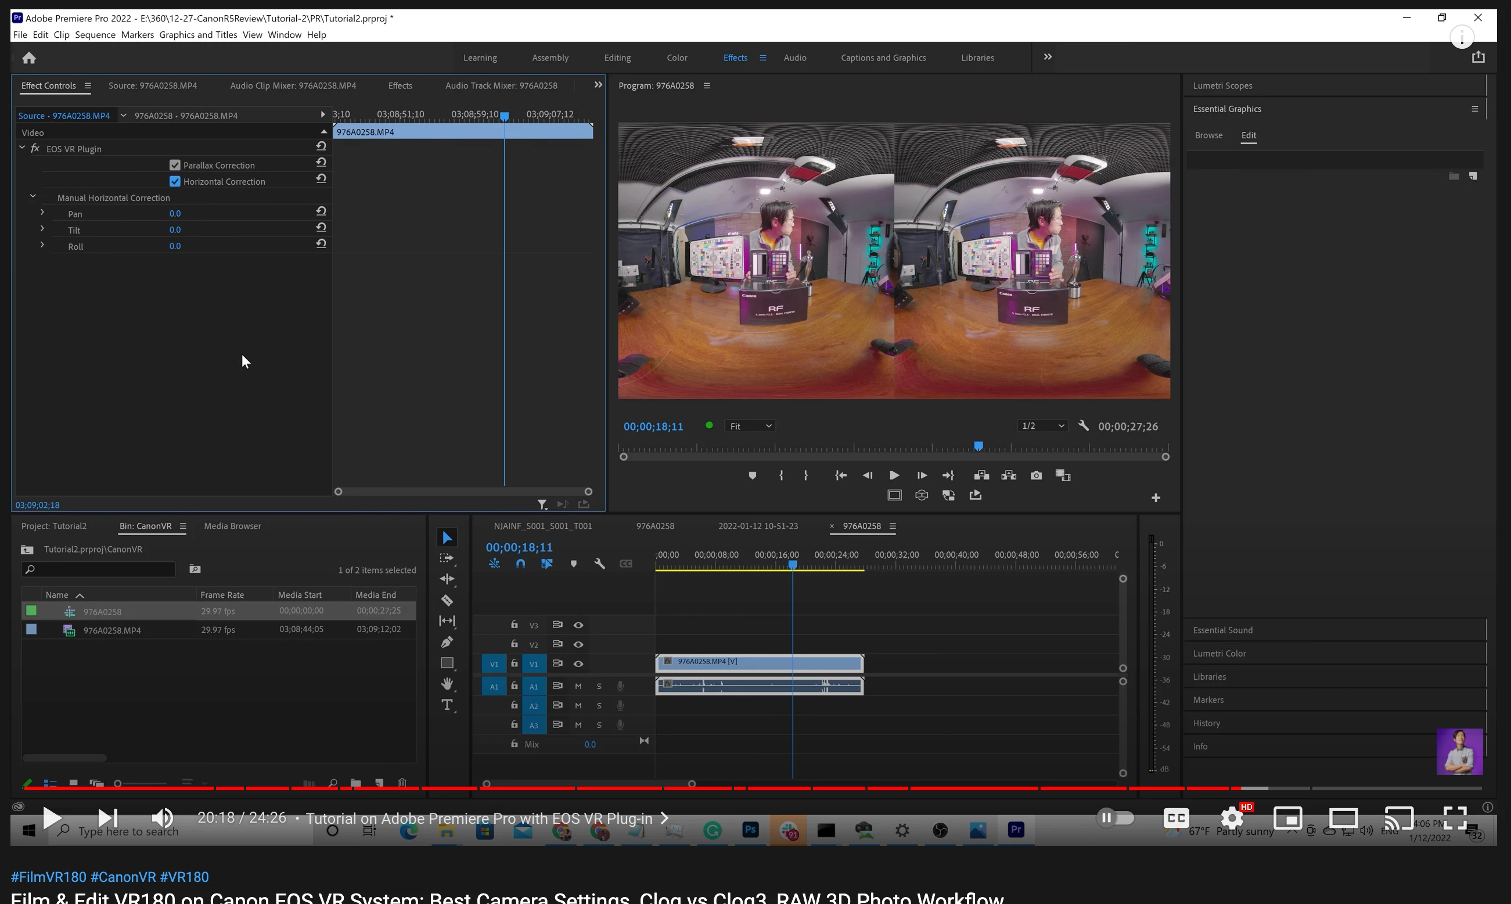Hide track V1 using eye icon
Viewport: 1511px width, 904px height.
578,663
